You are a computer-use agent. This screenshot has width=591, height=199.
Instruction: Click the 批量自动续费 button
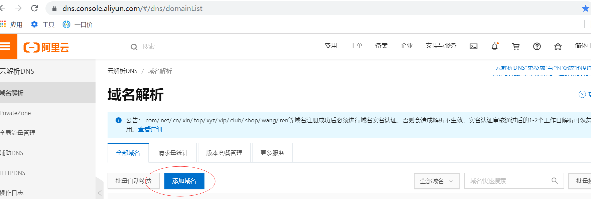pyautogui.click(x=133, y=181)
